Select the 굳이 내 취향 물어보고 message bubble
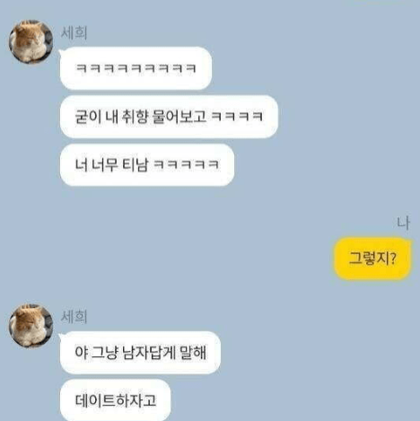The height and width of the screenshot is (421, 420). coord(169,117)
